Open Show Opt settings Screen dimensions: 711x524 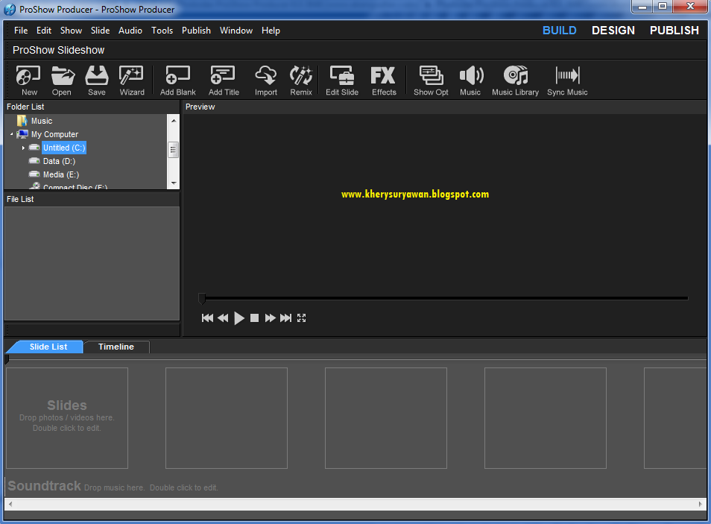pos(431,81)
